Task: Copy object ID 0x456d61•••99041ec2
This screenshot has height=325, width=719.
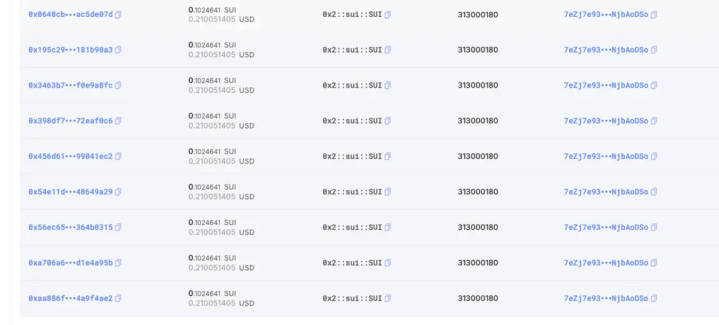Action: coord(118,156)
